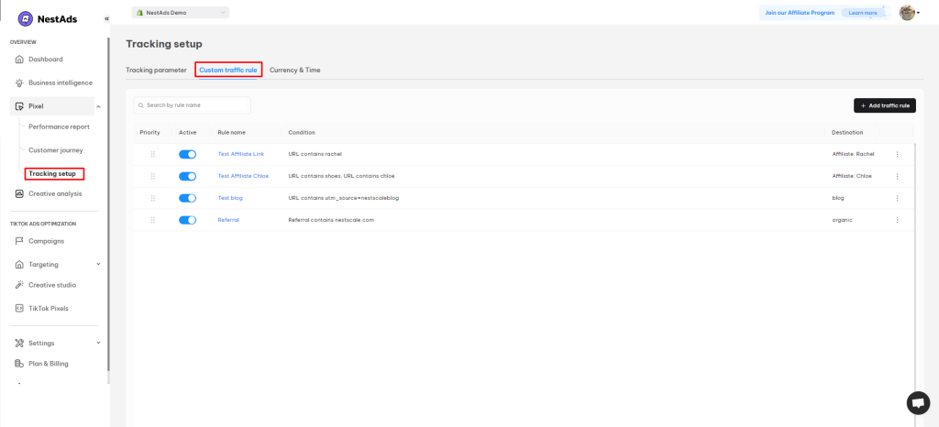
Task: Open three-dot menu for Referral rule
Action: point(897,220)
